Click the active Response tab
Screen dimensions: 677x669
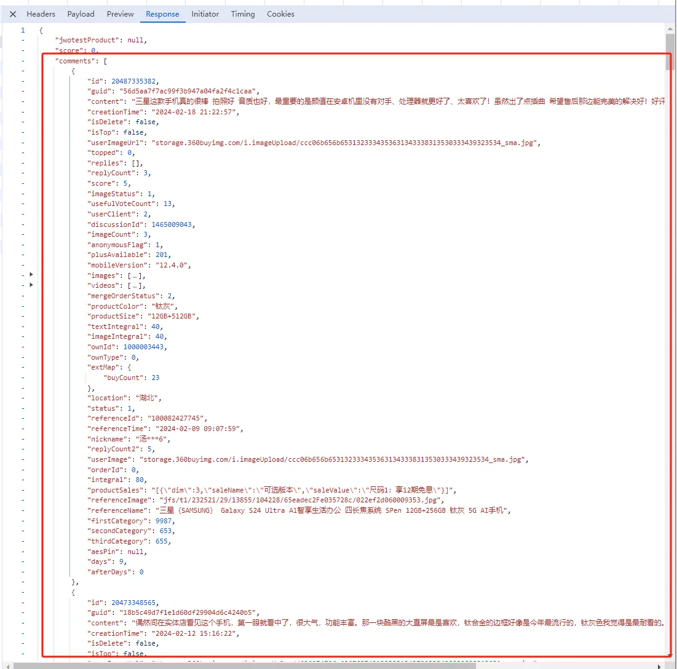(162, 14)
